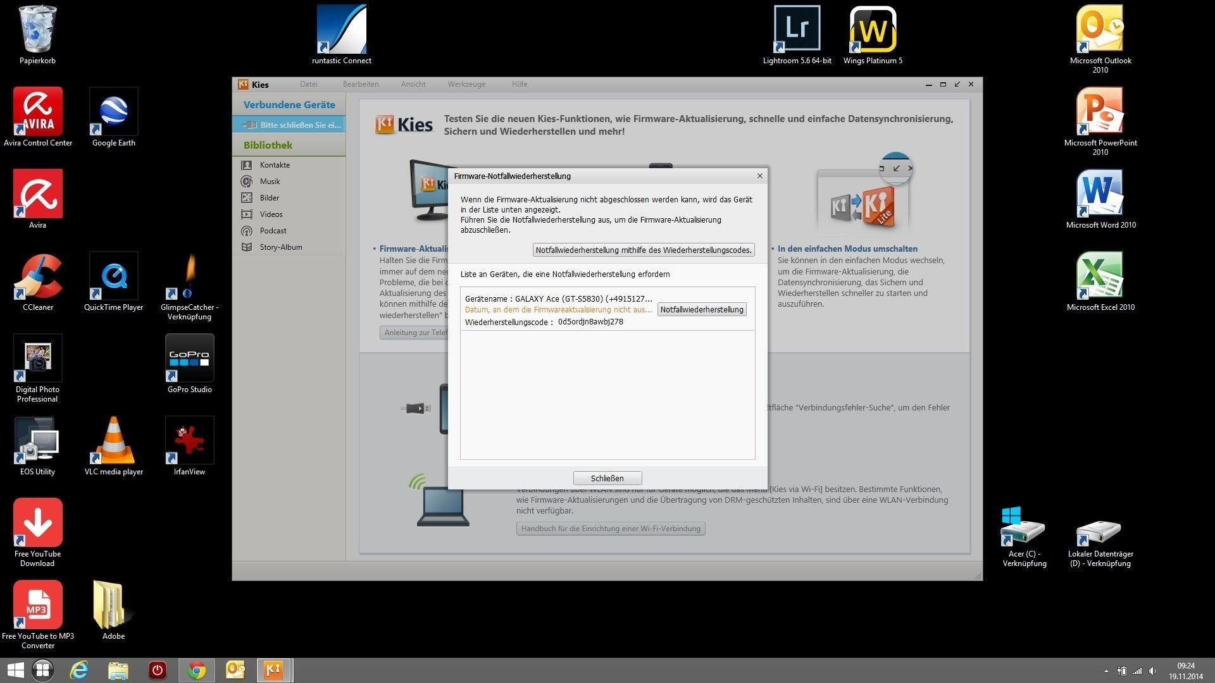
Task: Open the Datei menu in Kies
Action: click(309, 84)
